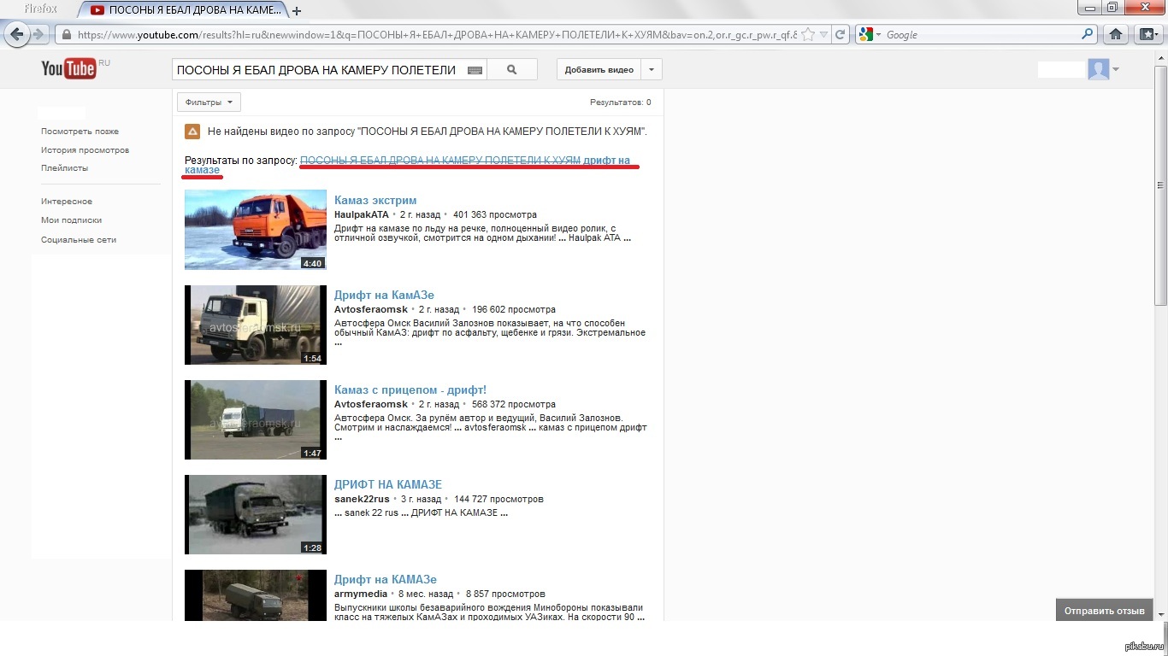This screenshot has width=1168, height=656.
Task: Click the magnifier search button on YouTube
Action: tap(511, 70)
